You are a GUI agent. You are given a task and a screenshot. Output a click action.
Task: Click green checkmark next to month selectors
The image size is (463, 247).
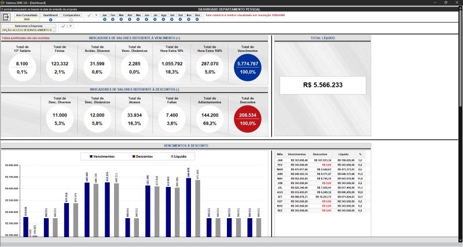(x=89, y=15)
